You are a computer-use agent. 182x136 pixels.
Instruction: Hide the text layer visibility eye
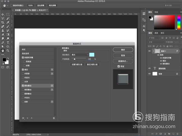[x=150, y=68]
